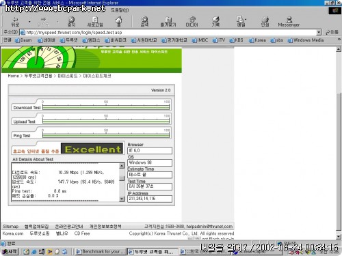Click the Upload Test label

click(x=24, y=122)
